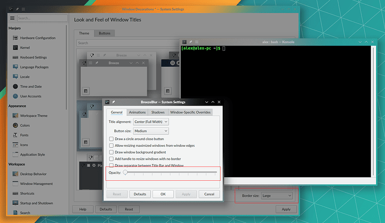Toggle Draw window background gradient checkbox
This screenshot has width=385, height=223.
(x=112, y=152)
